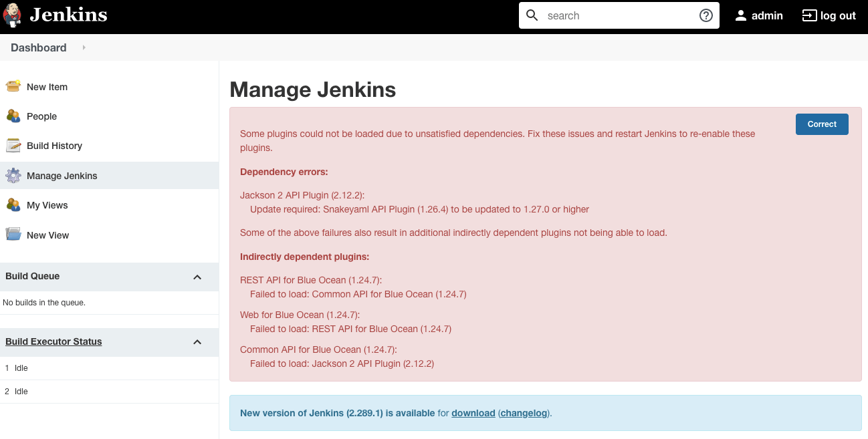
Task: Click 'Failed to load: Common API for Blue Ocean' line
Action: click(358, 294)
